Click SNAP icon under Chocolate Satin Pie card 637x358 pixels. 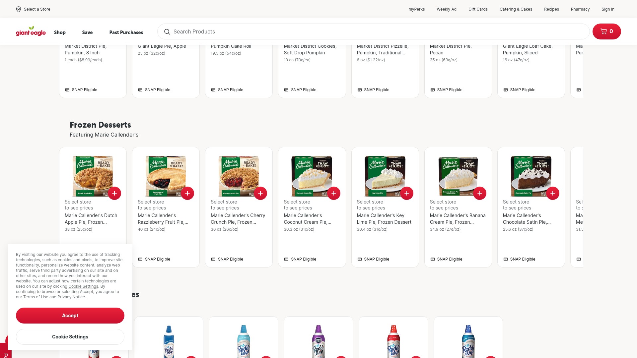[x=505, y=259]
